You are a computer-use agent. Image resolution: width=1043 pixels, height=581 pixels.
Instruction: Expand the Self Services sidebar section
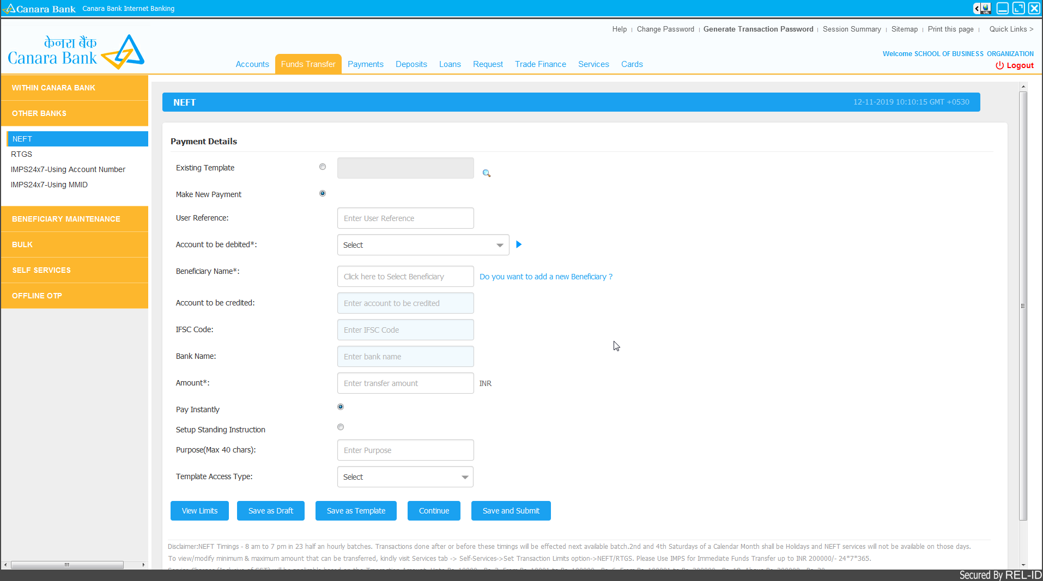click(x=75, y=270)
